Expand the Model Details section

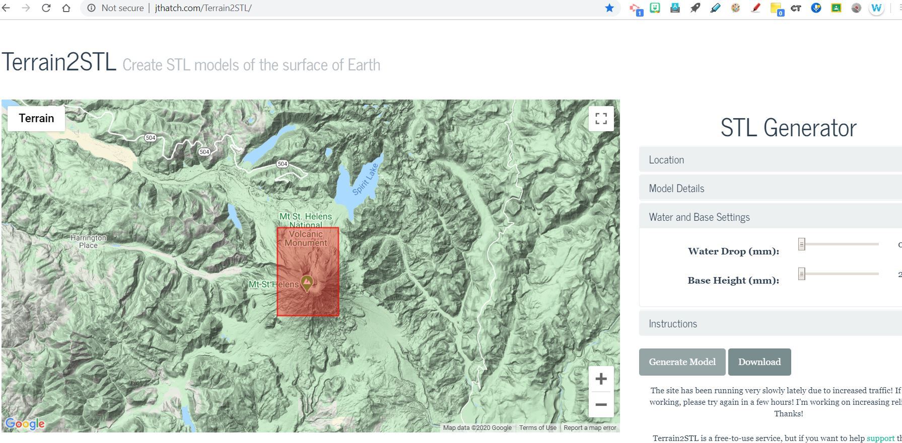click(770, 189)
